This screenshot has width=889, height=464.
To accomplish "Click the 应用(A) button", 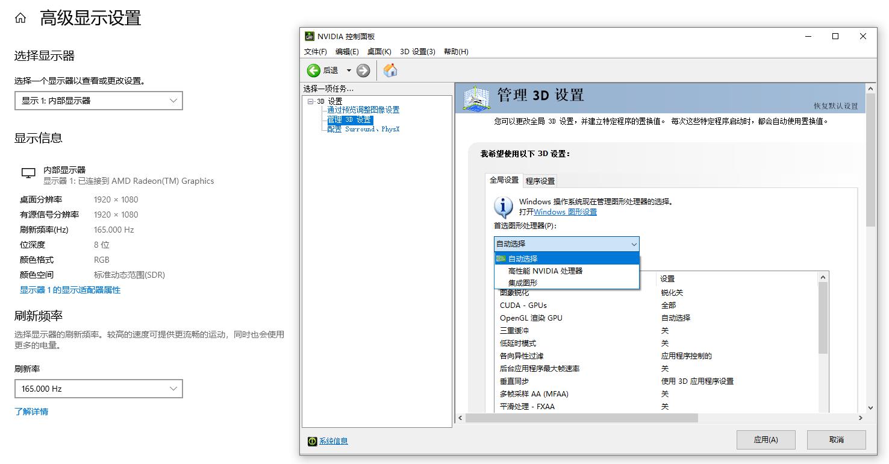I will (766, 440).
